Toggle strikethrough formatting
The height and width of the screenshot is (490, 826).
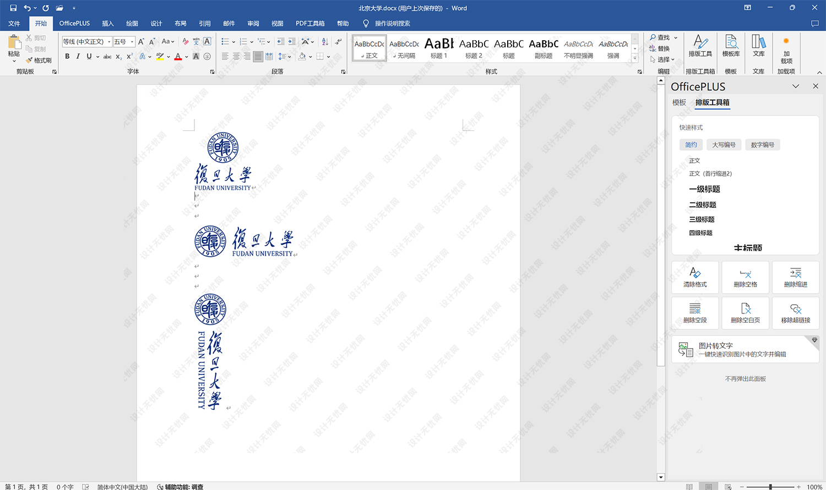click(107, 56)
